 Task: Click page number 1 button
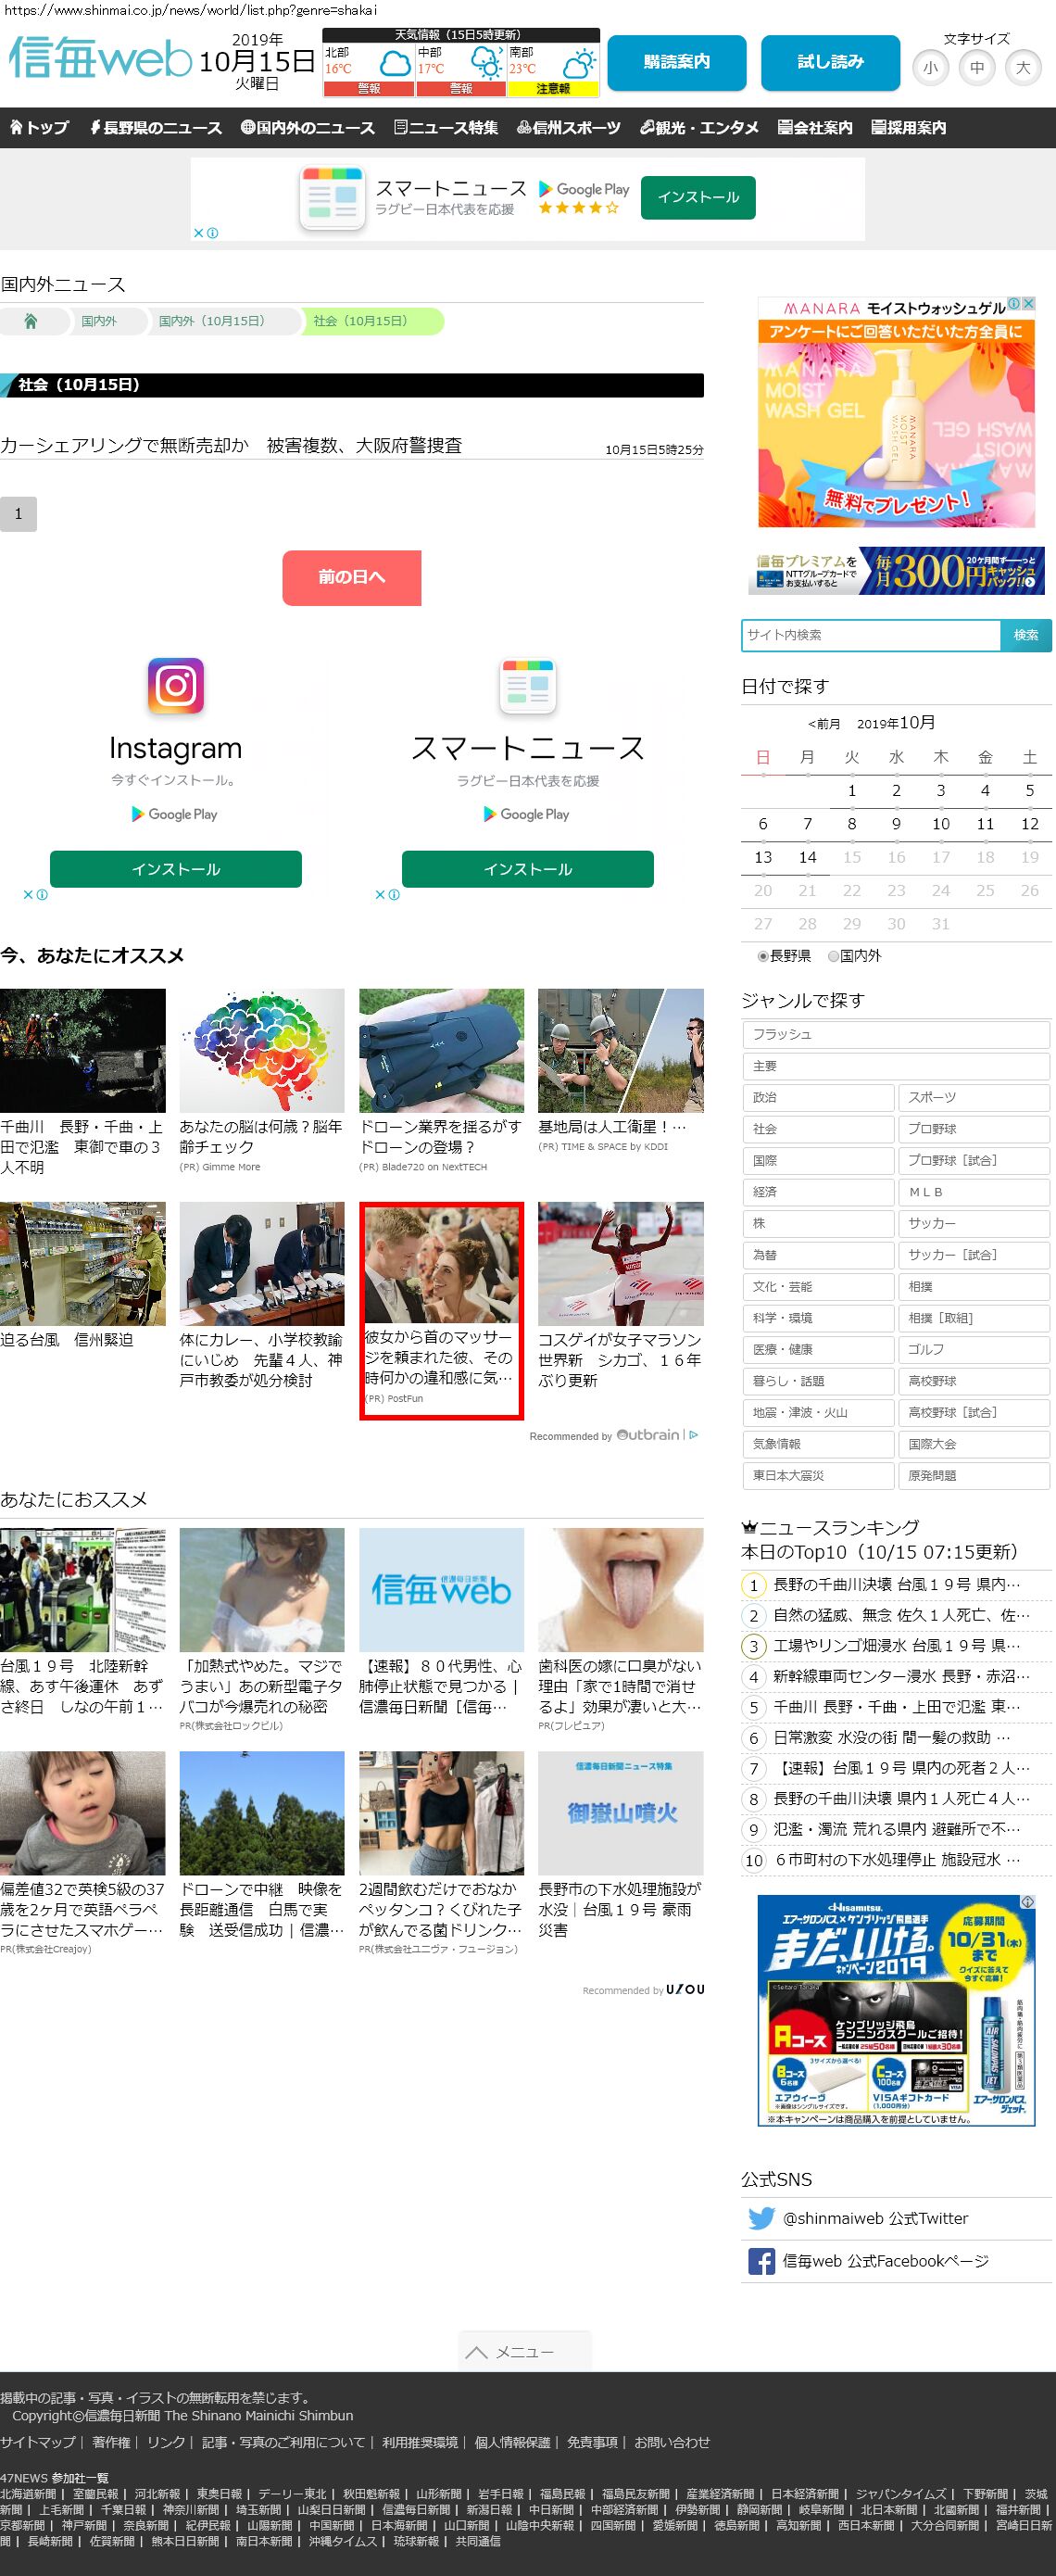(18, 514)
